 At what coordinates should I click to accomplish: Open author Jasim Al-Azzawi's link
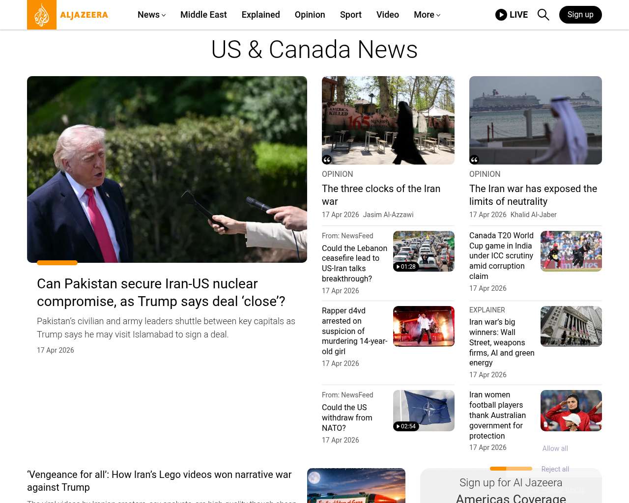388,215
